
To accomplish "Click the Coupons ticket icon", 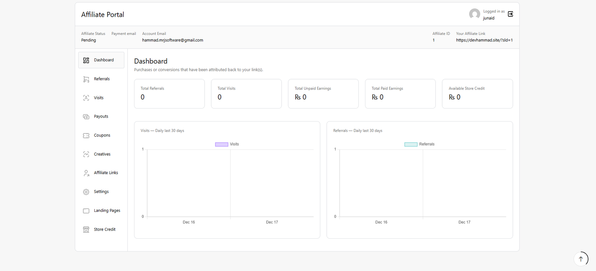I will click(x=86, y=136).
